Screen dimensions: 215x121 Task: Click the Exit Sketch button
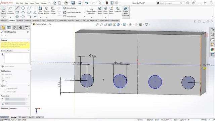pyautogui.click(x=3, y=10)
